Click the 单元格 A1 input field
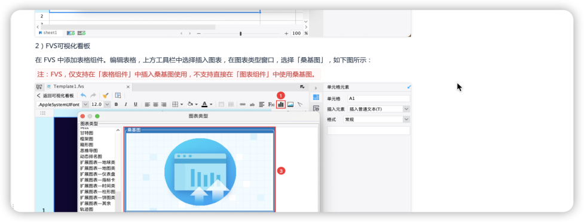The image size is (584, 222). click(x=379, y=99)
